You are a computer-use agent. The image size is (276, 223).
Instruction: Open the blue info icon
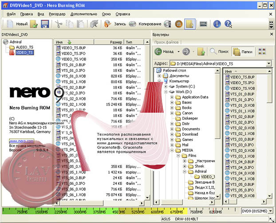(217, 24)
